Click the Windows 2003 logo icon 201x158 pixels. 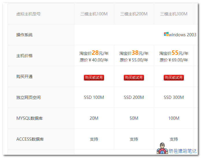(x=166, y=34)
